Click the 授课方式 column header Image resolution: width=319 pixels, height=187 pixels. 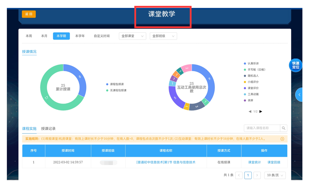click(224, 150)
